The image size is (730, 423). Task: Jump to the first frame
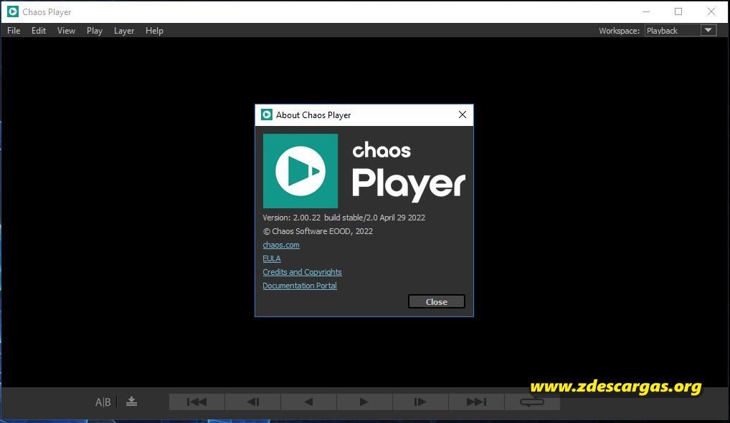196,402
